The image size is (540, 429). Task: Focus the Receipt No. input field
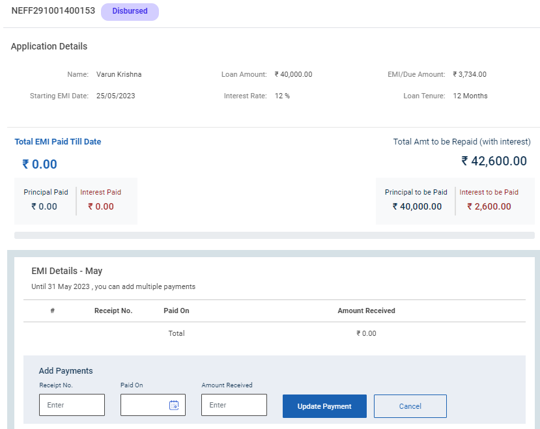click(72, 405)
